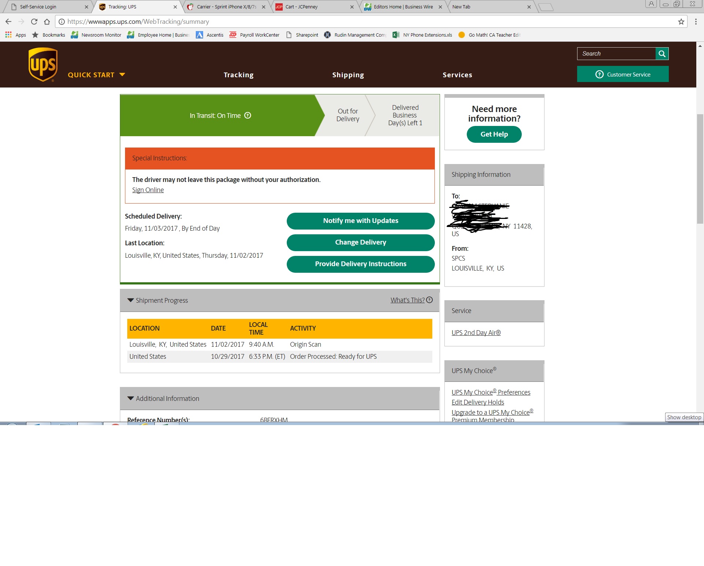
Task: Open Go Math! CA Teacher bookmark
Action: tap(489, 35)
